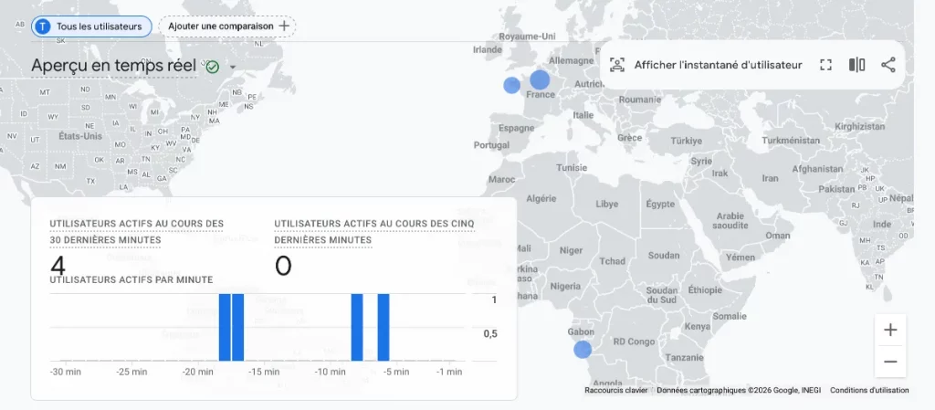Image resolution: width=935 pixels, height=410 pixels.
Task: Click the bar nearest -5 min
Action: [383, 327]
